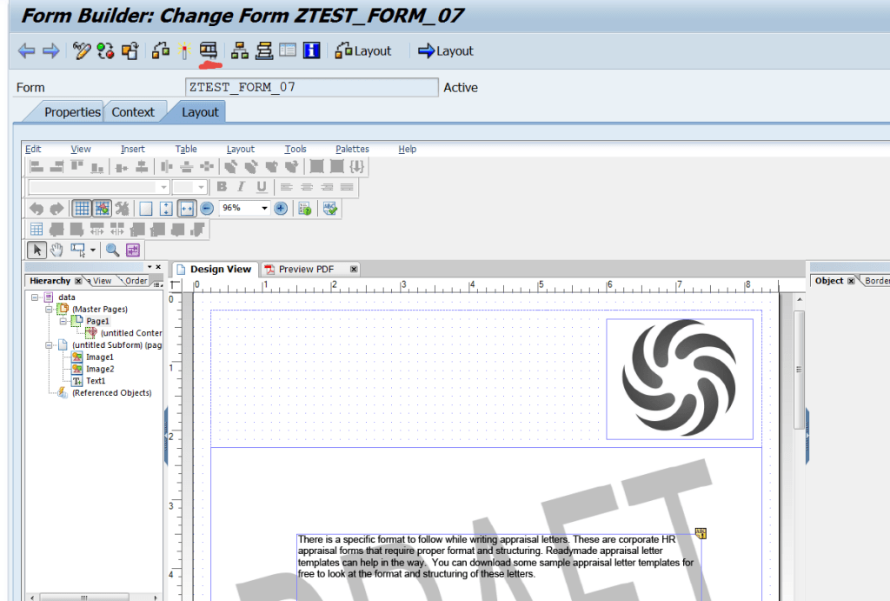Viewport: 890px width, 601px height.
Task: Run spell check via the ABC icon
Action: click(x=329, y=208)
